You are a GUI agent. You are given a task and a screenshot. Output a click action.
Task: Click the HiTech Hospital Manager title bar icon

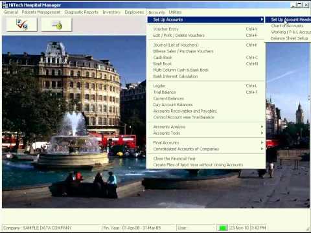(x=5, y=5)
